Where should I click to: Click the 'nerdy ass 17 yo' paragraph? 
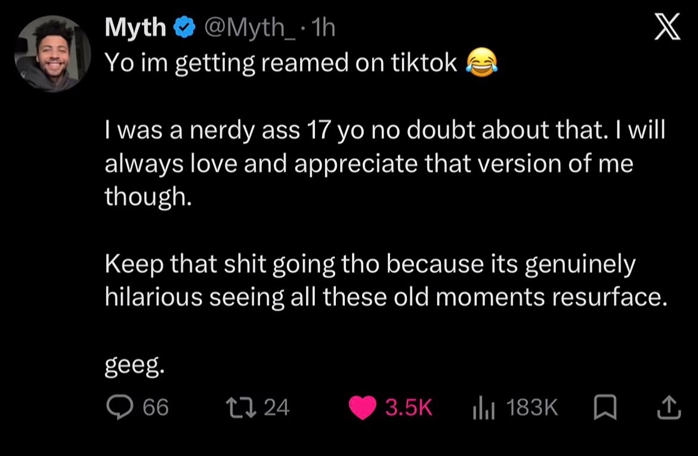click(385, 163)
